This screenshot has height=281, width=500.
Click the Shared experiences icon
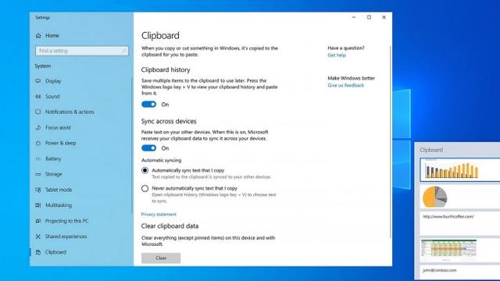[38, 237]
